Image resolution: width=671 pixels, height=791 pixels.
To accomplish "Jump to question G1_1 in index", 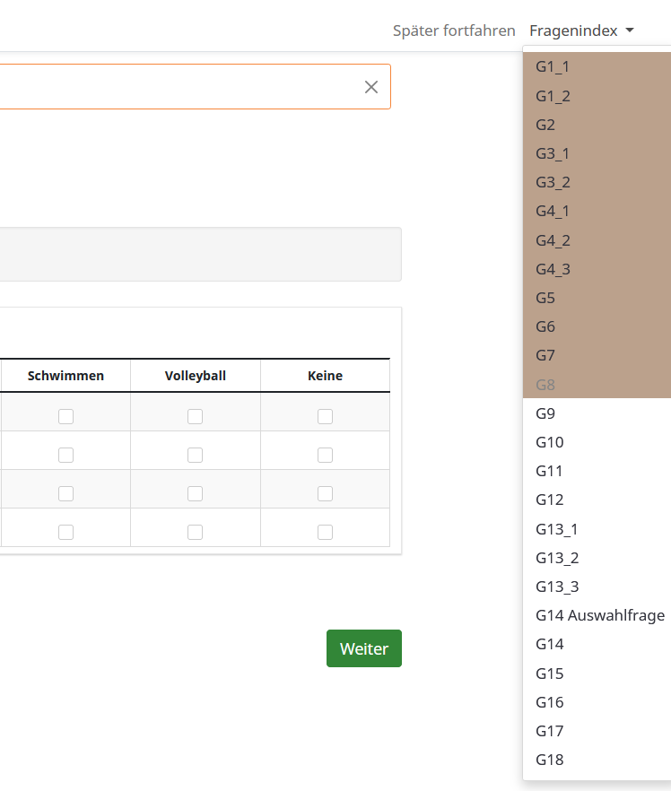I will (x=553, y=66).
